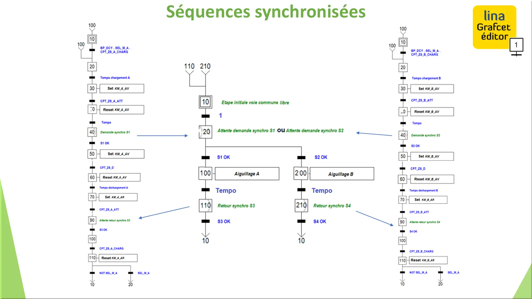Select the large central 'S1 OK' transition label
Viewport: 532px width, 299px height.
[223, 157]
